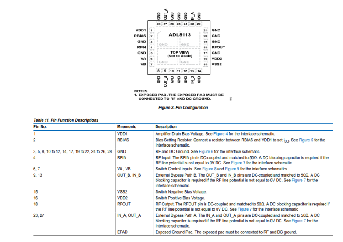Click the OUT_B label below the diagram
The height and width of the screenshot is (242, 343).
tap(165, 81)
